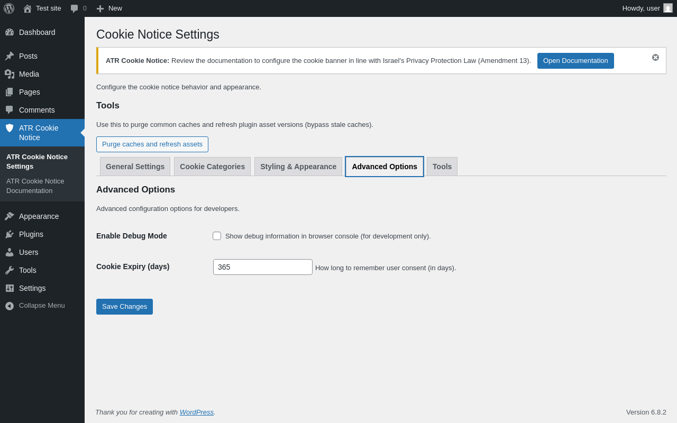Click the Dashboard gauge icon
This screenshot has width=677, height=423.
click(10, 32)
